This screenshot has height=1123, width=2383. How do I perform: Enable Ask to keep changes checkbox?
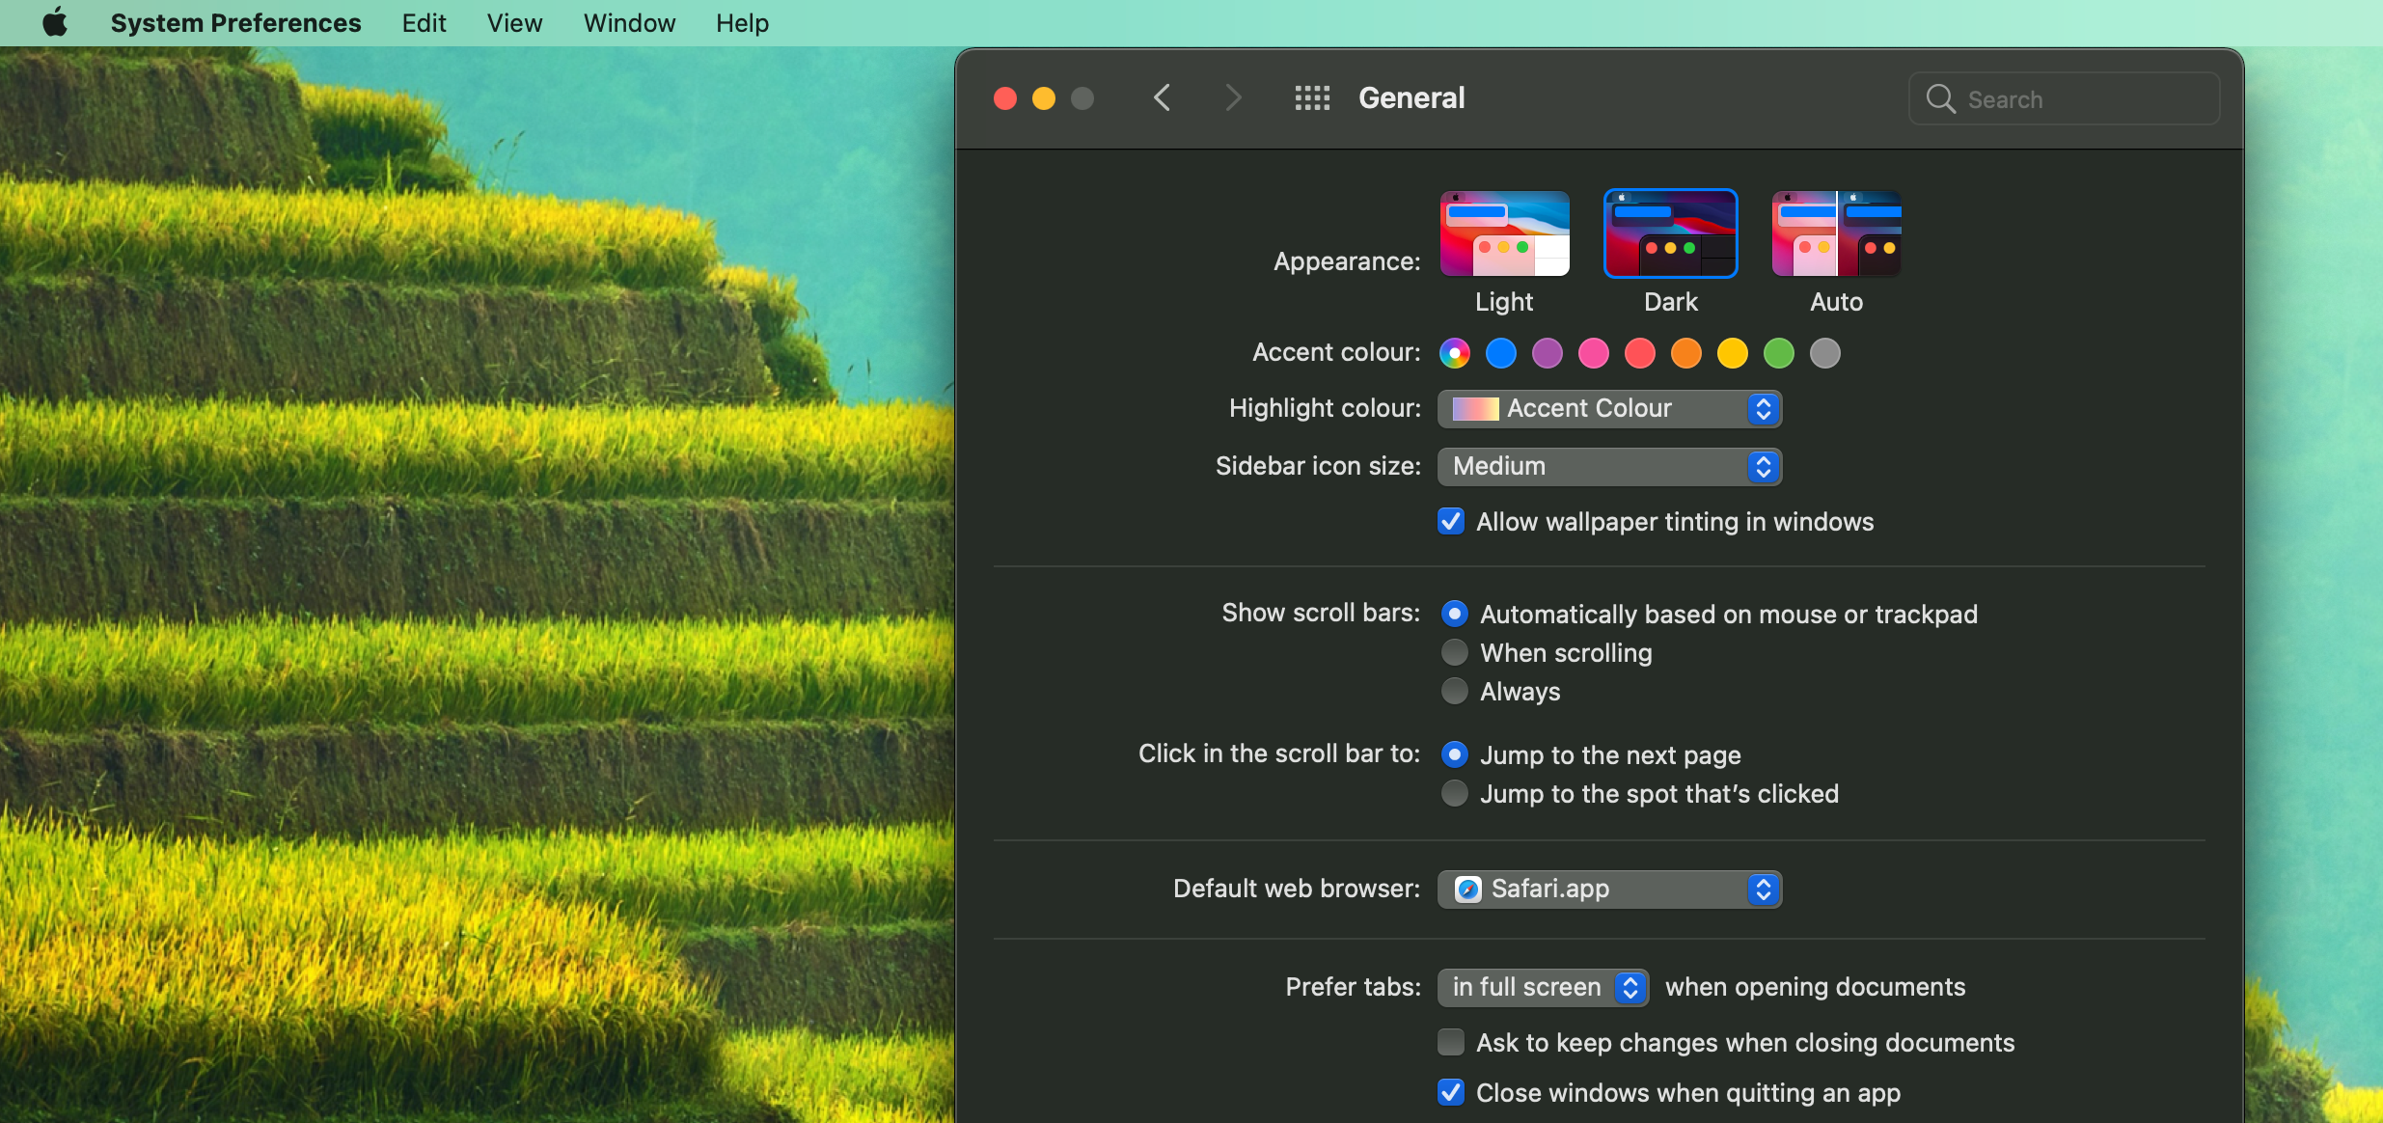point(1451,1043)
